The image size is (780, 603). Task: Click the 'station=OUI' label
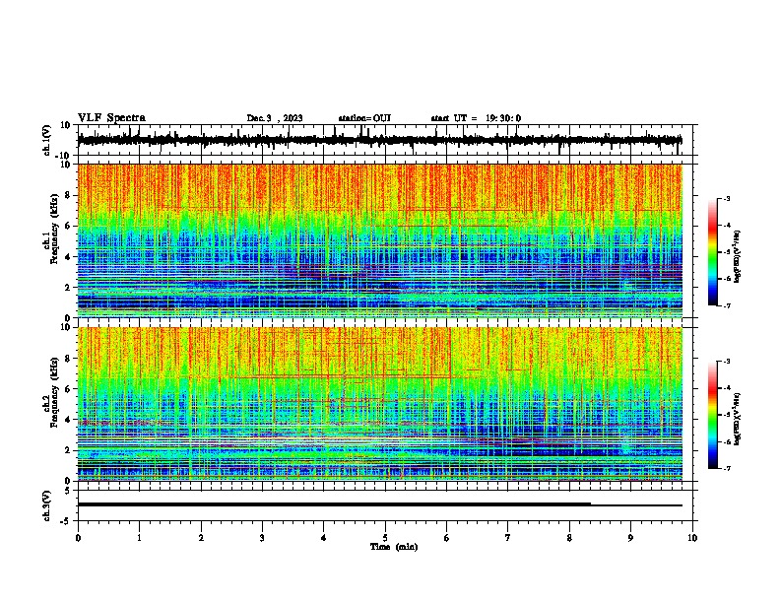(364, 118)
